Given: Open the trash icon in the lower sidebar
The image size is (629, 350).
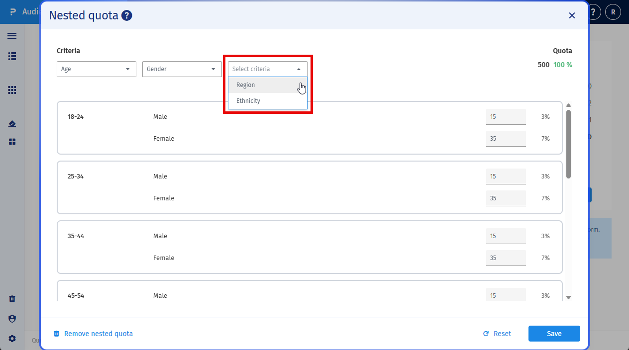Looking at the screenshot, I should tap(12, 298).
